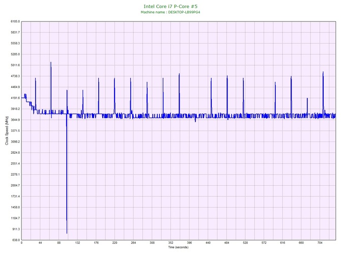Viewport: 341px width, 256px height.
Task: Select the 911.3 y-axis value
Action: (x=16, y=229)
